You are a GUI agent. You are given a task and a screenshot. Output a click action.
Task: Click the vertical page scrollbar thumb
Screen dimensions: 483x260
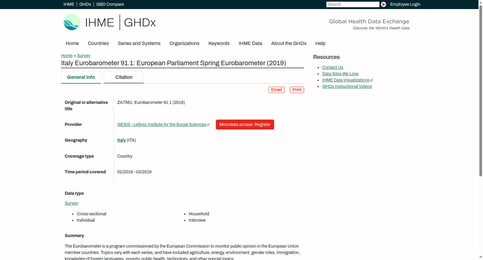(x=481, y=91)
